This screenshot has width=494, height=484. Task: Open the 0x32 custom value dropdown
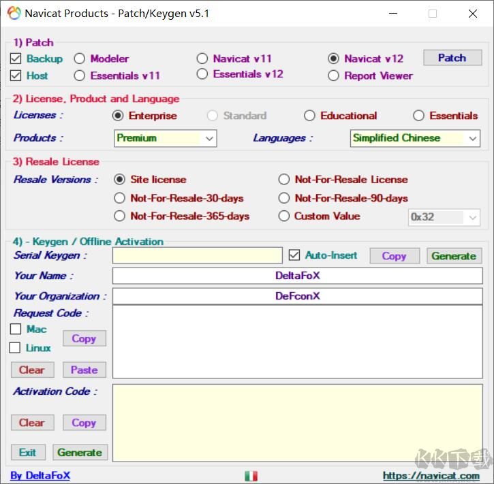(x=444, y=217)
